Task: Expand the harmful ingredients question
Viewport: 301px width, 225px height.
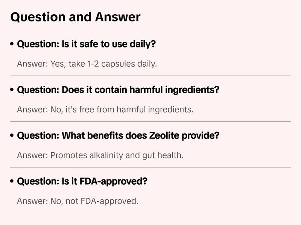Action: [x=118, y=90]
